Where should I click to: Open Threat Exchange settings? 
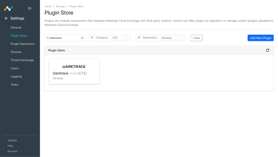22,60
